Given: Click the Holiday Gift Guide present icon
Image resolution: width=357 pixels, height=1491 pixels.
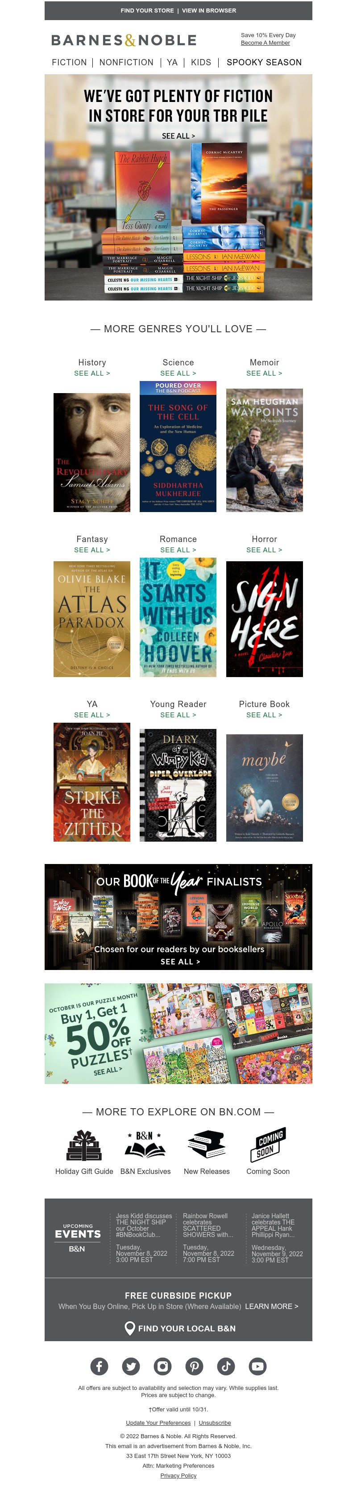Looking at the screenshot, I should coord(84,1145).
